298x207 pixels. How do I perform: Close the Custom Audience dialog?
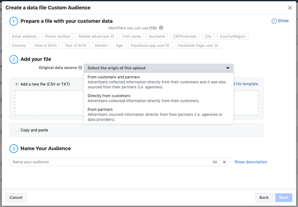pos(290,8)
